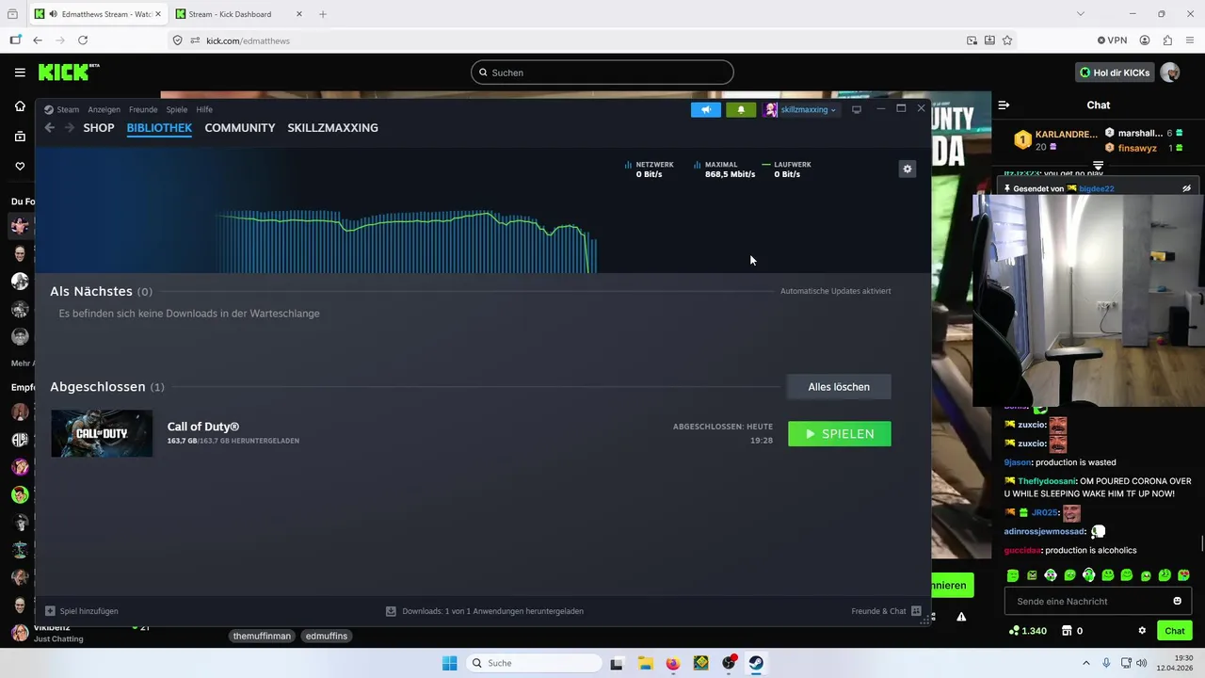1205x678 pixels.
Task: Open File Explorer from taskbar
Action: pos(645,663)
